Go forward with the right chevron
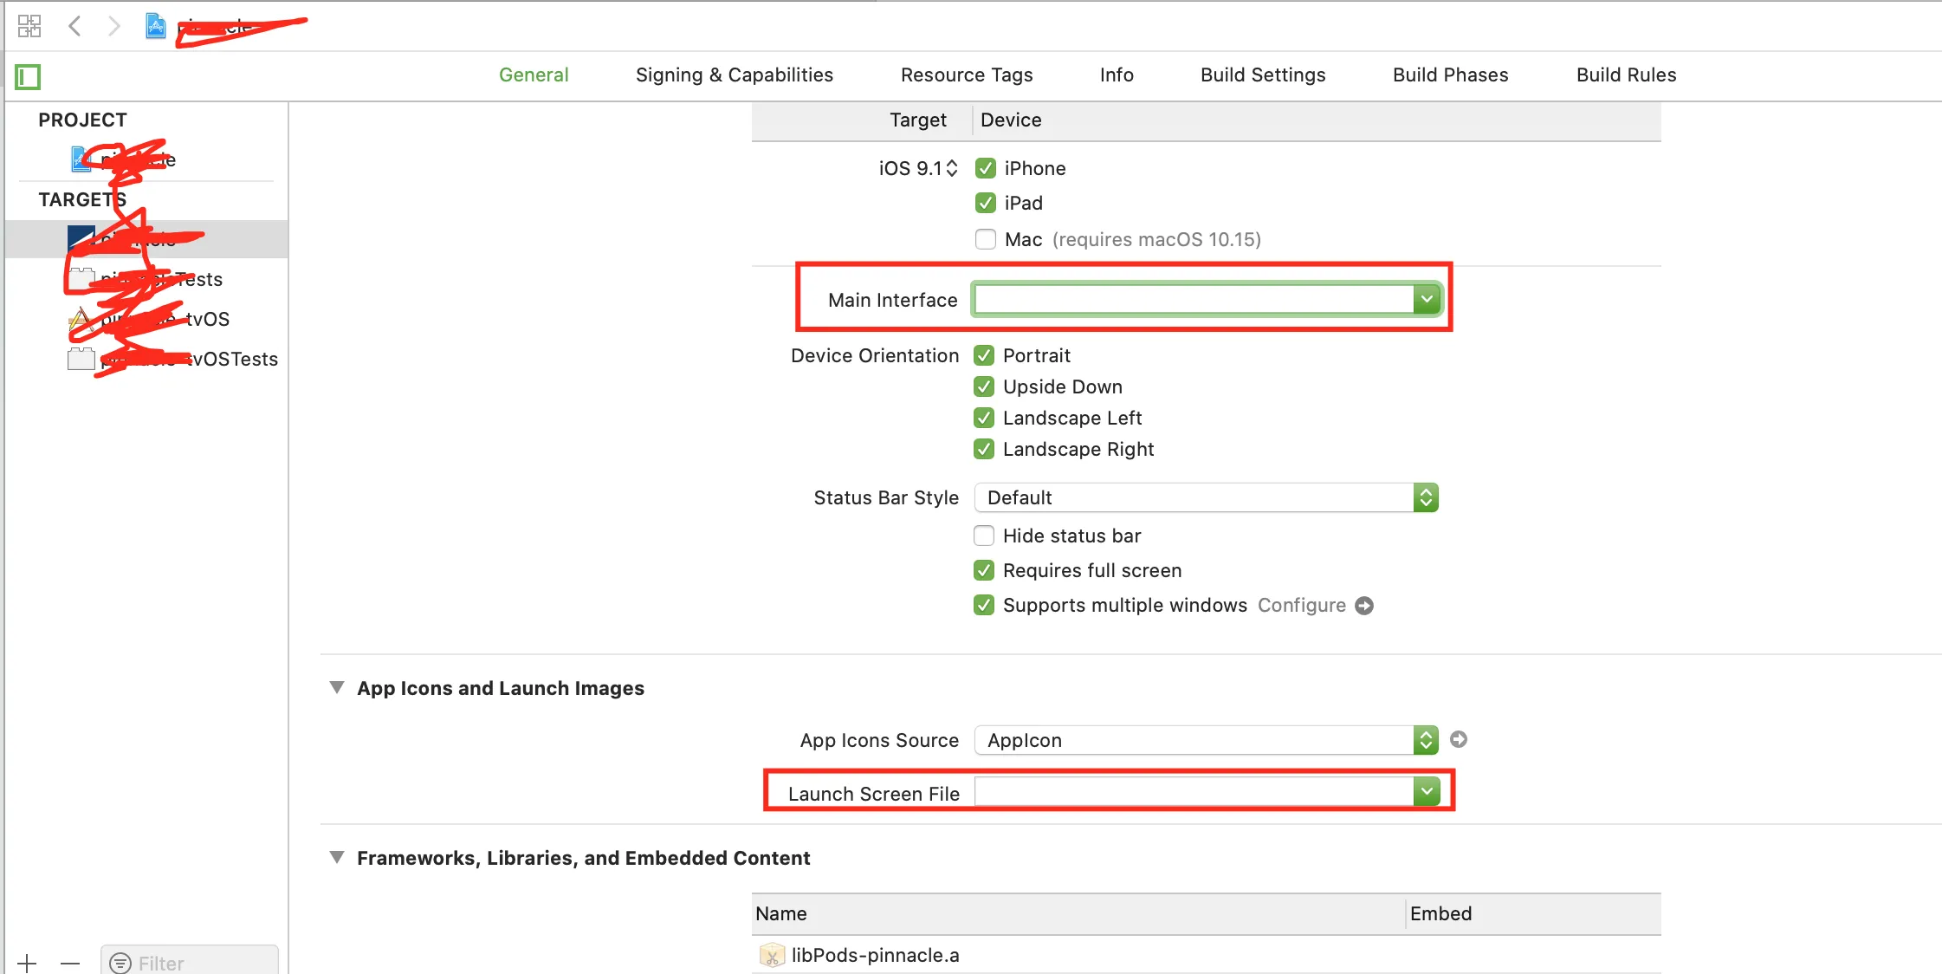Image resolution: width=1942 pixels, height=974 pixels. pyautogui.click(x=113, y=26)
